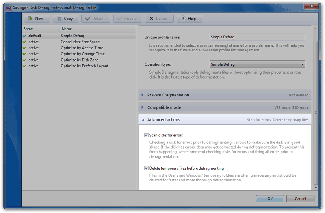Click the Disable toolbar button
The image size is (325, 213).
click(128, 19)
